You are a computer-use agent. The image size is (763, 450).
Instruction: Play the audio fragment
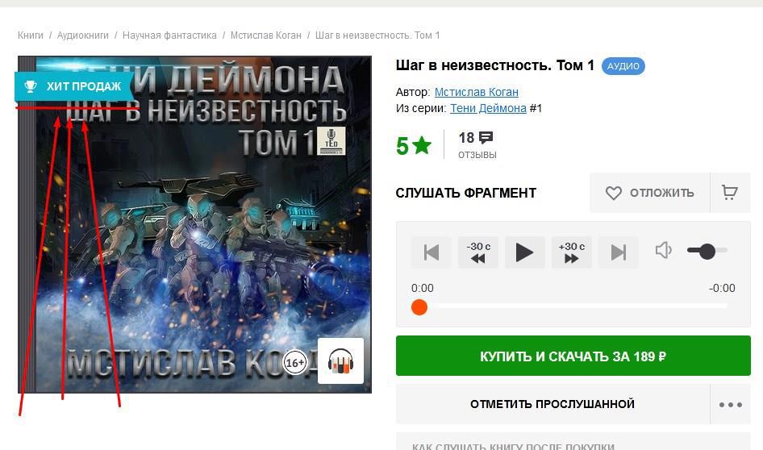(524, 252)
